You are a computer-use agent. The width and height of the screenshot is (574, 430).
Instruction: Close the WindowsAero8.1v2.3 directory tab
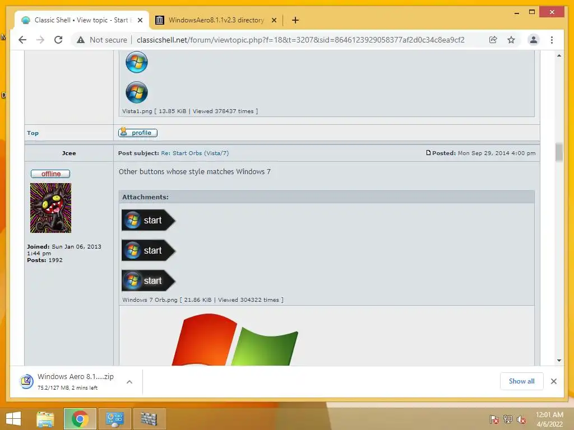[x=274, y=20]
